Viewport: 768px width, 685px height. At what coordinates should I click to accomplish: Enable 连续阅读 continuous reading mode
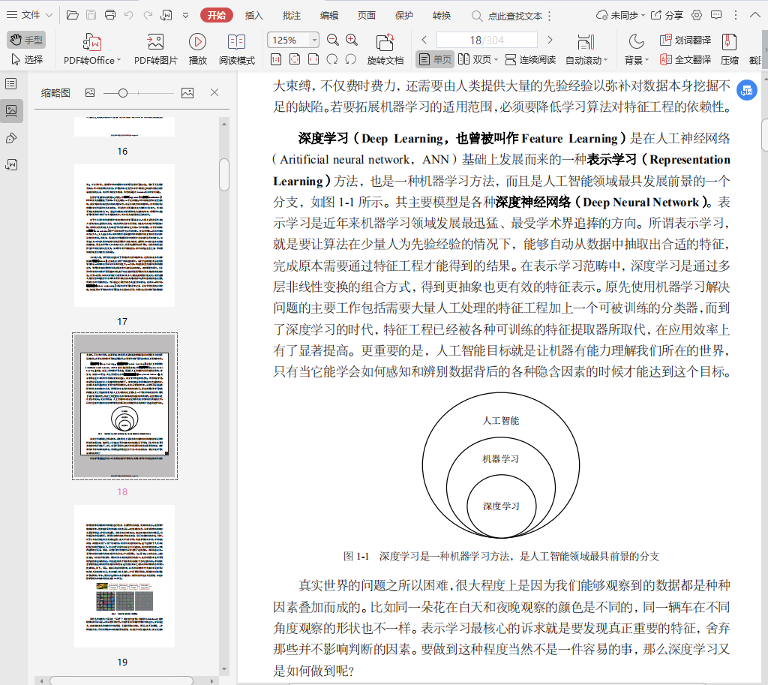coord(530,59)
